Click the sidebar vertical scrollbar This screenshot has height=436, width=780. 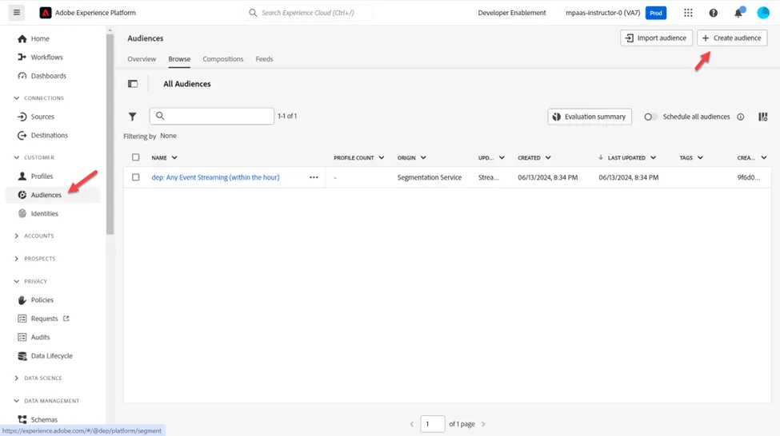[110, 134]
